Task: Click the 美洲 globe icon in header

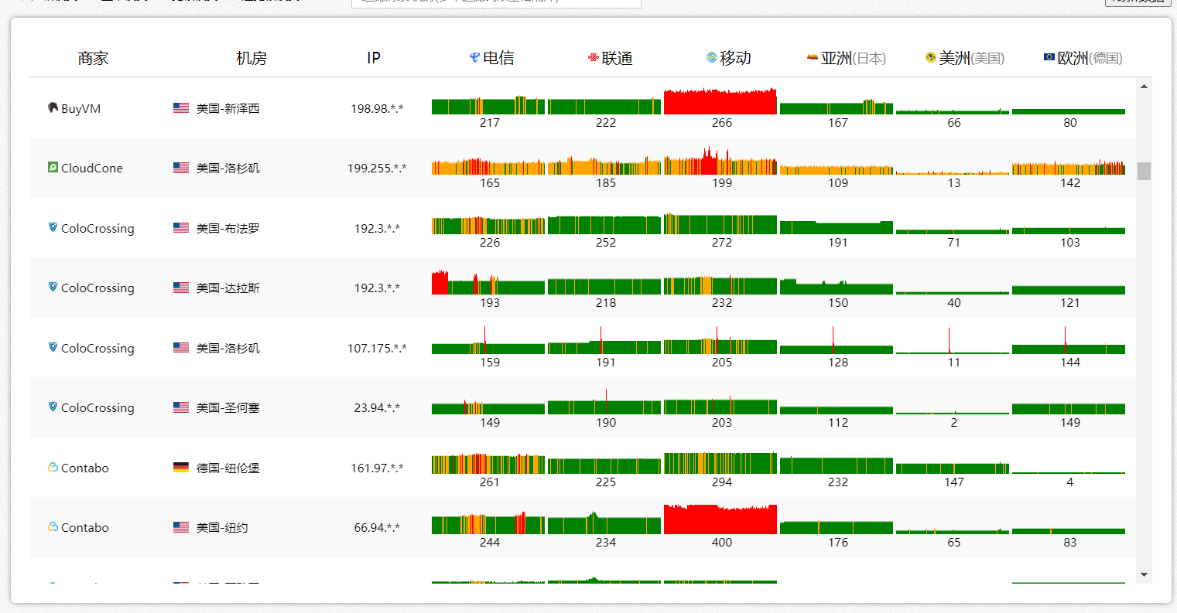Action: 931,57
